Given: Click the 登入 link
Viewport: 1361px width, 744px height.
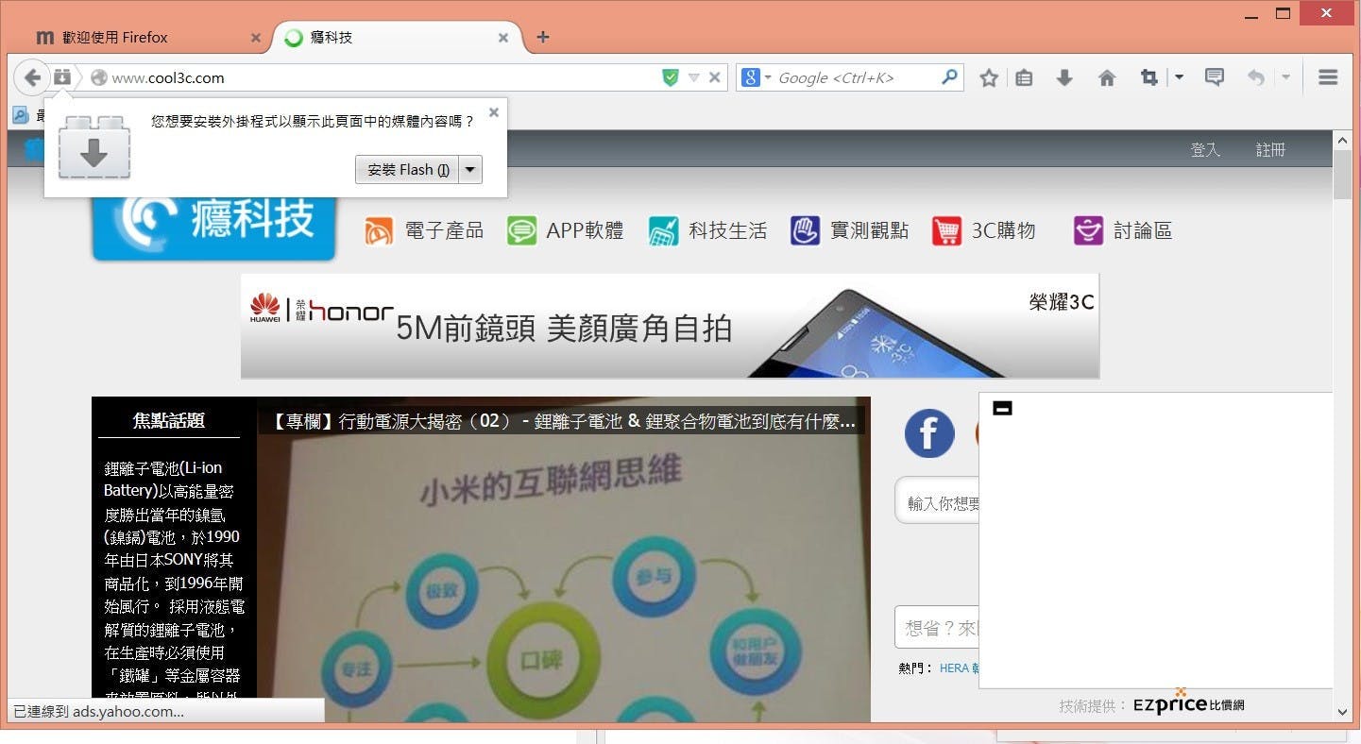Looking at the screenshot, I should pos(1205,150).
